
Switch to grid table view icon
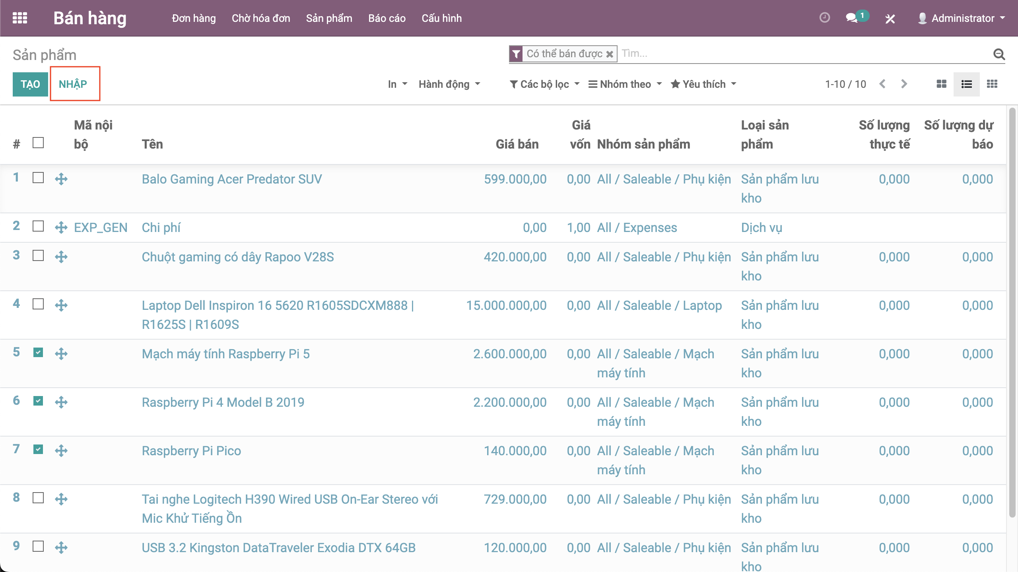(x=992, y=84)
